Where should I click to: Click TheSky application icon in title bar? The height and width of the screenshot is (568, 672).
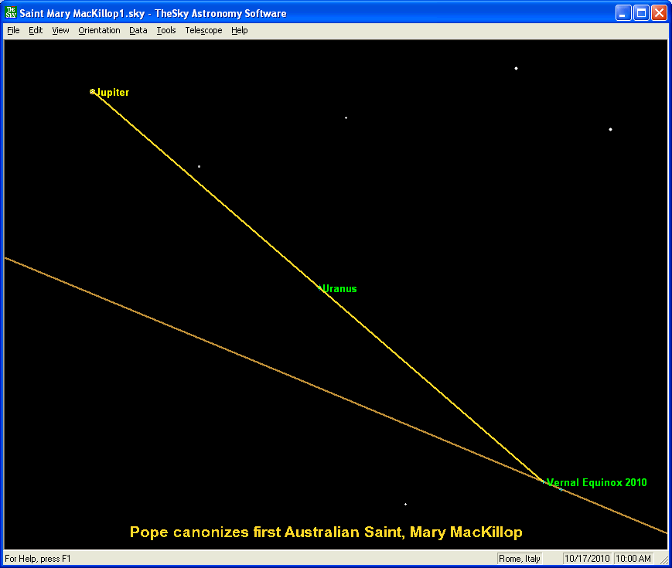[x=11, y=13]
